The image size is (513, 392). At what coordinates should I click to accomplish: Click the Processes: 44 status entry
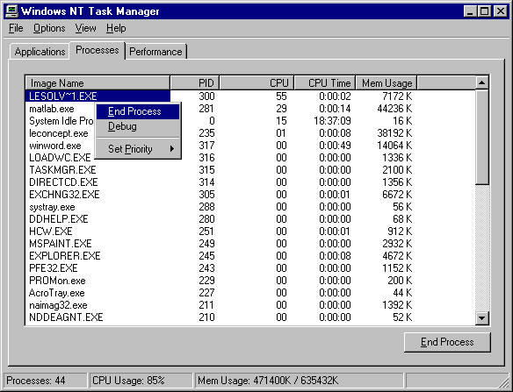[x=45, y=381]
